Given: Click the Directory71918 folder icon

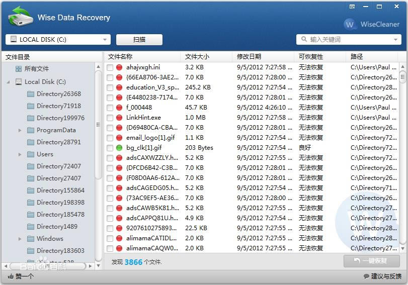Looking at the screenshot, I should (x=31, y=106).
